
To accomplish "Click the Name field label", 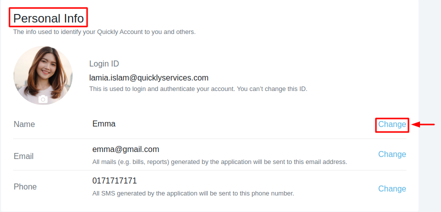I will (25, 124).
